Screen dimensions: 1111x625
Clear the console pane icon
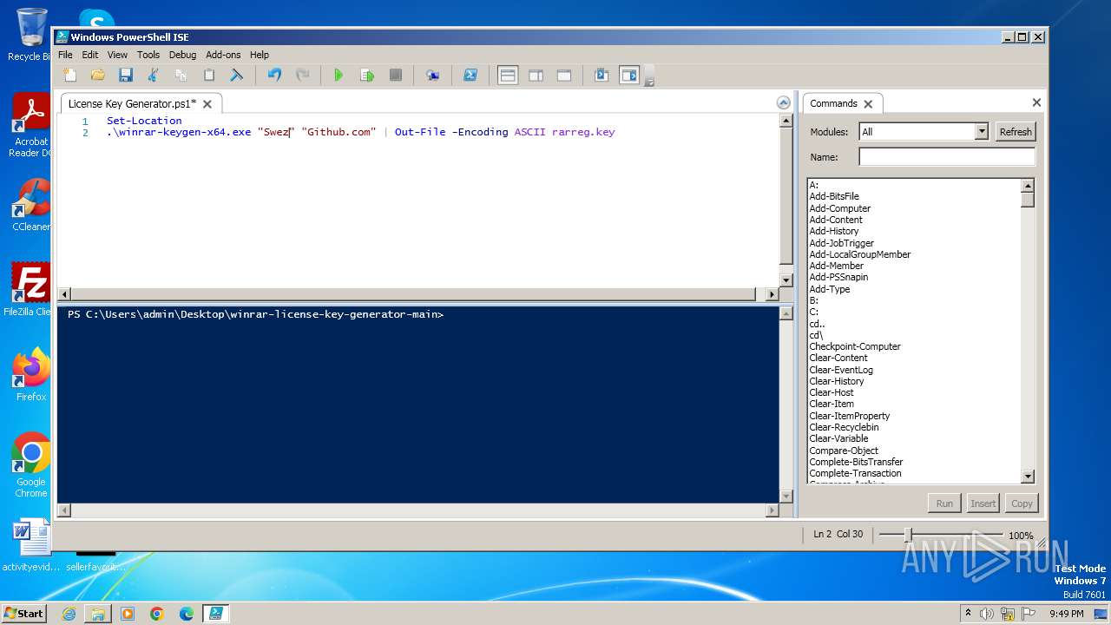coord(236,76)
